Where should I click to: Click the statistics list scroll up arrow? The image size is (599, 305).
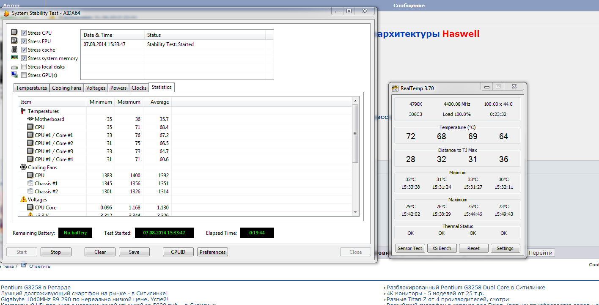355,101
